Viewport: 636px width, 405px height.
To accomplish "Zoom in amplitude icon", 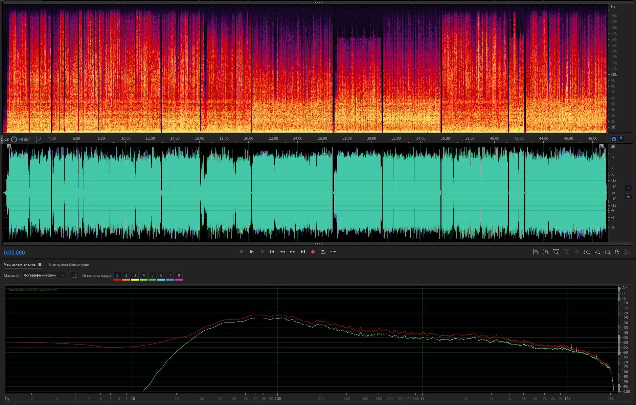I will pos(536,252).
